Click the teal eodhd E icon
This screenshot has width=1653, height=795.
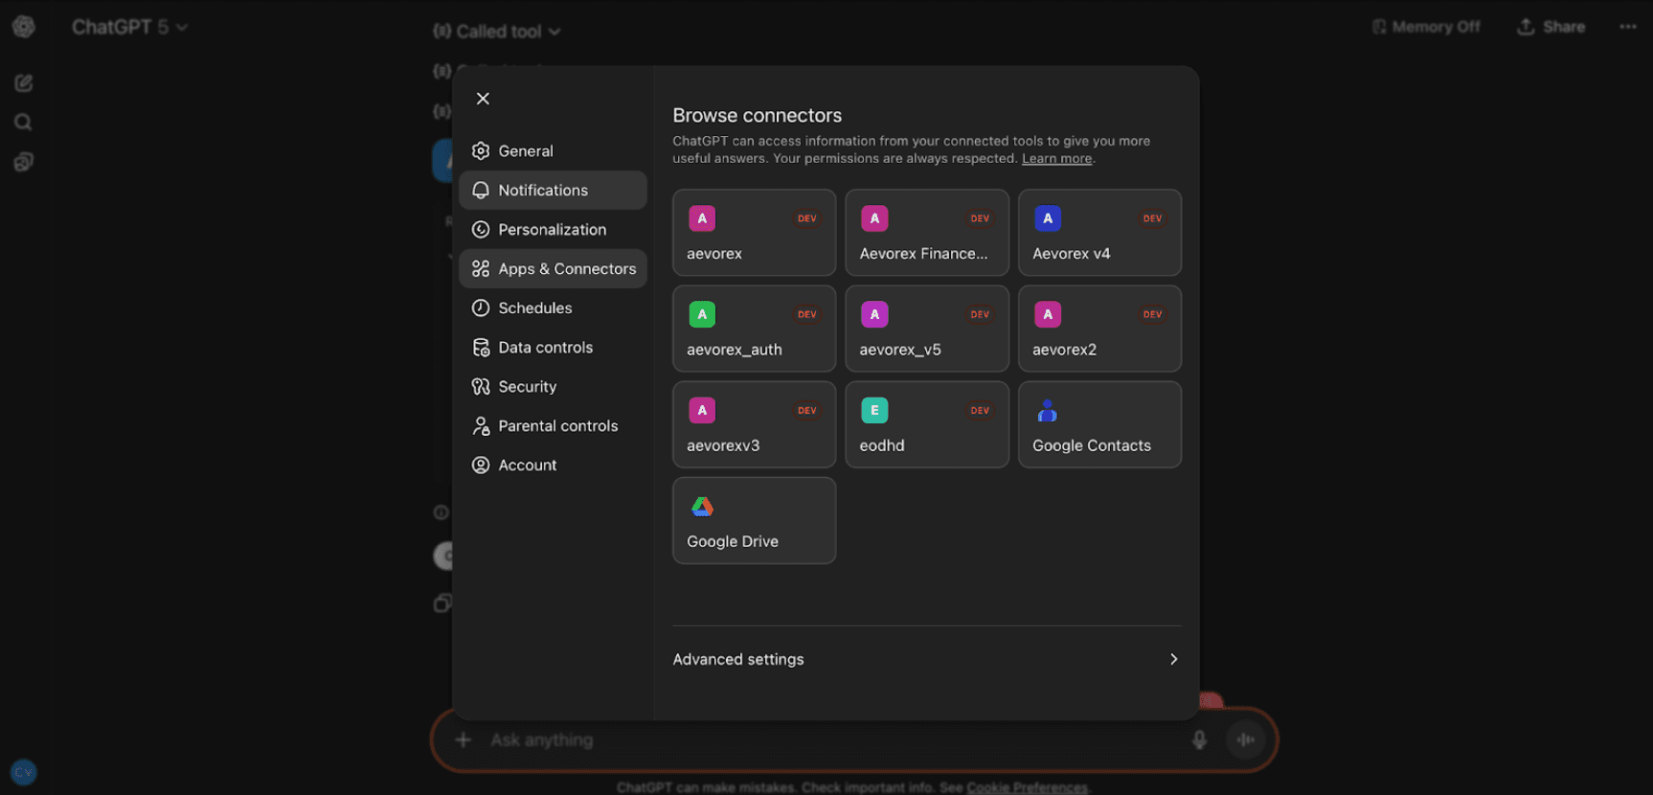coord(874,410)
